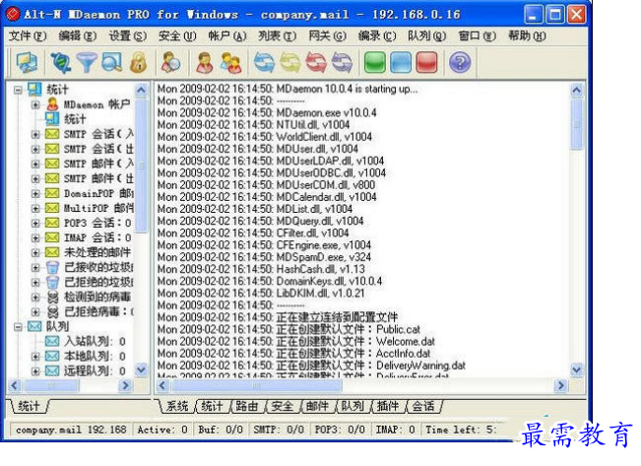Image resolution: width=641 pixels, height=466 pixels.
Task: Click the envelope icon beside 入站队列
Action: point(52,341)
